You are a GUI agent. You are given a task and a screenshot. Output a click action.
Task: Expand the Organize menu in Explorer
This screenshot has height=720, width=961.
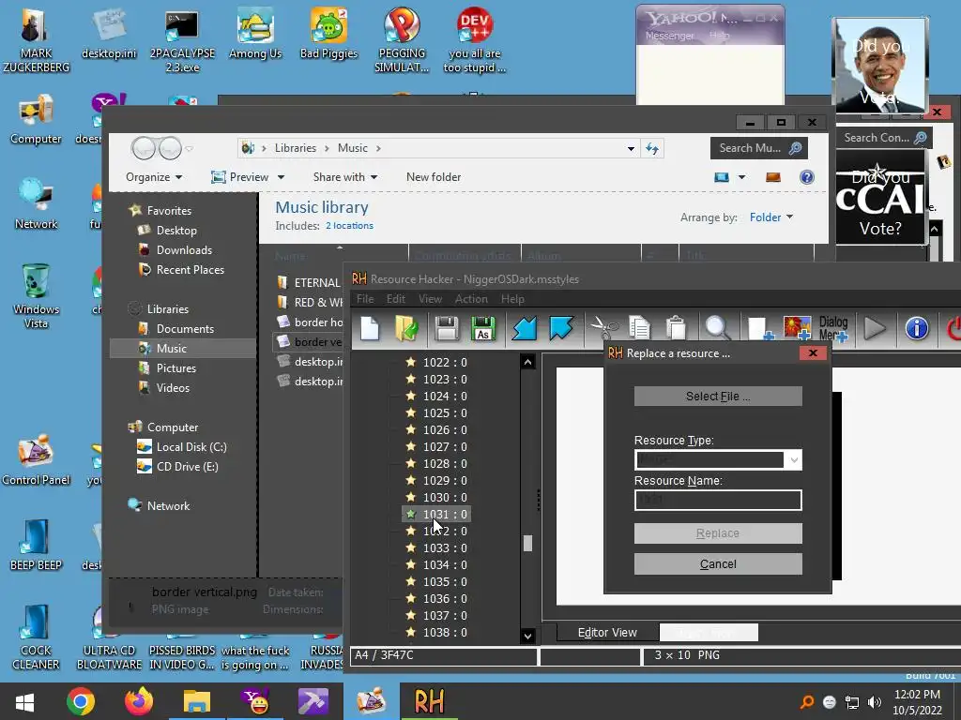click(x=154, y=177)
